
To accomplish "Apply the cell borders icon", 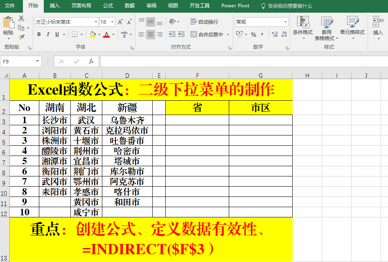I will click(75, 34).
